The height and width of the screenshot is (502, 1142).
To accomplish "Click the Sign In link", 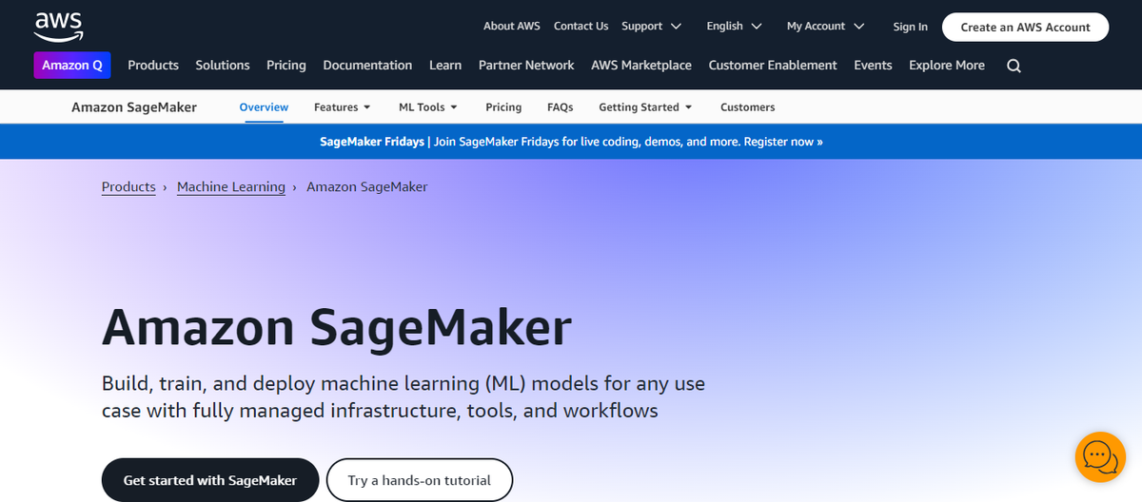I will (910, 27).
